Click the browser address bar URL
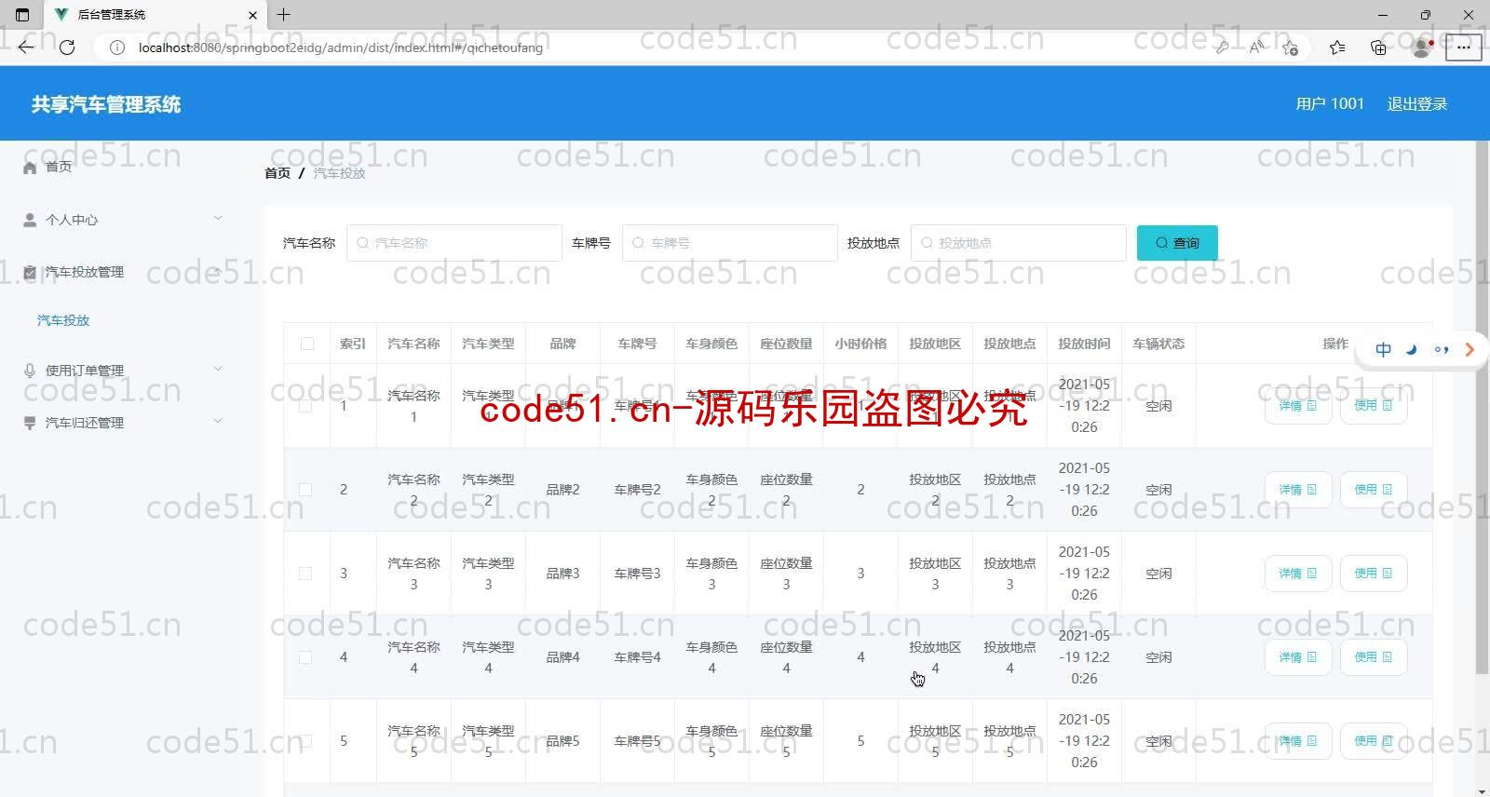The image size is (1490, 797). point(341,47)
